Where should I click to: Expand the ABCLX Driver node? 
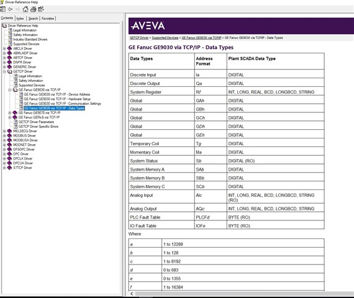tap(4, 48)
